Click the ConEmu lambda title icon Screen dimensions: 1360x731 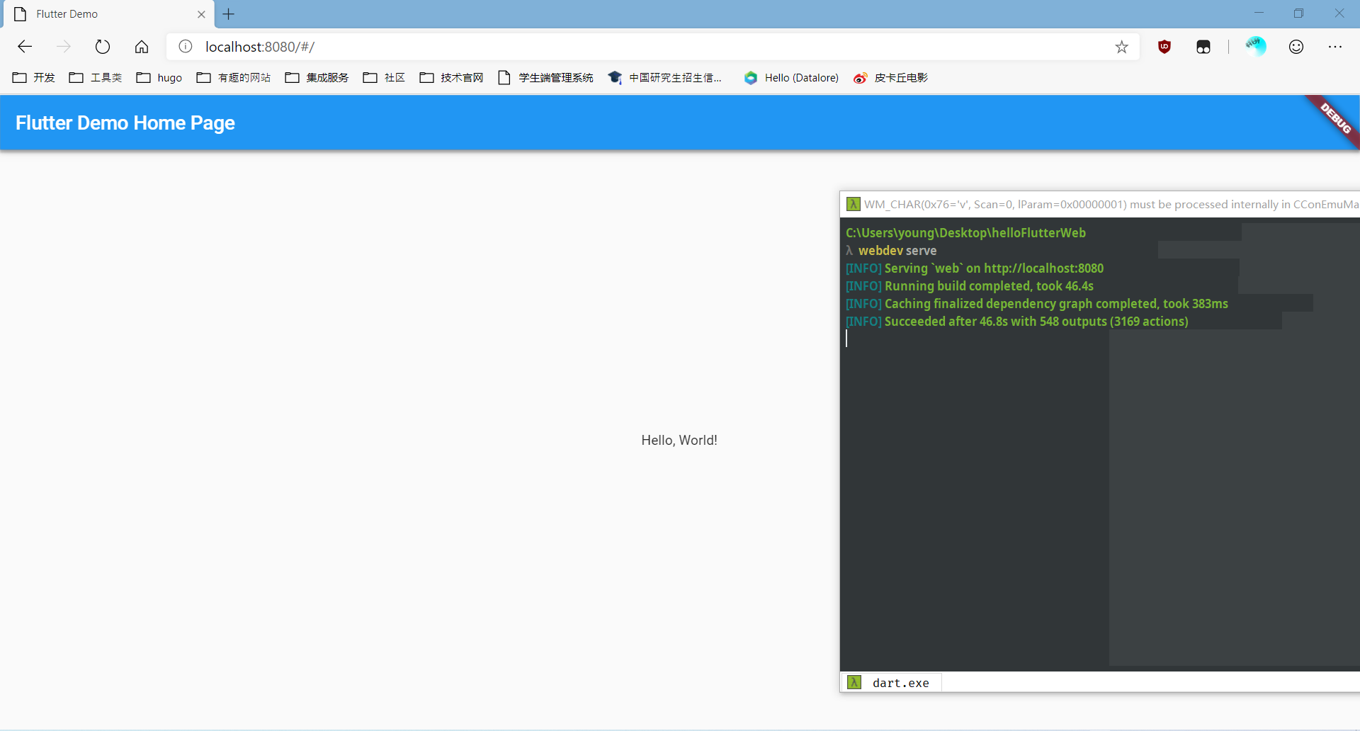[853, 204]
